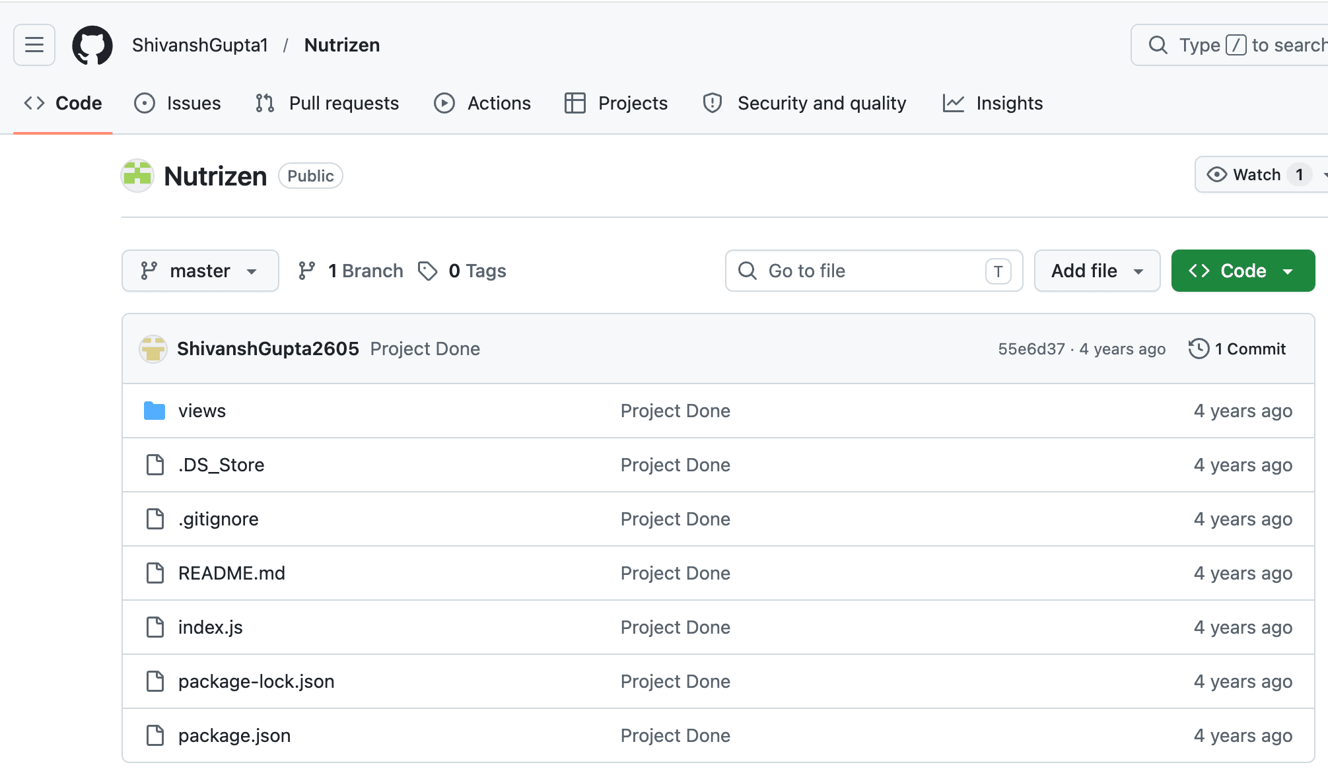This screenshot has width=1328, height=771.
Task: Click Project Done message in .gitignore row
Action: tap(676, 519)
